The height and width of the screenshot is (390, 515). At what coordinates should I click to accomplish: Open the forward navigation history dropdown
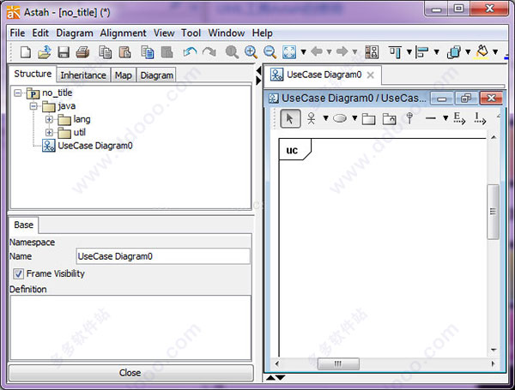tap(354, 51)
